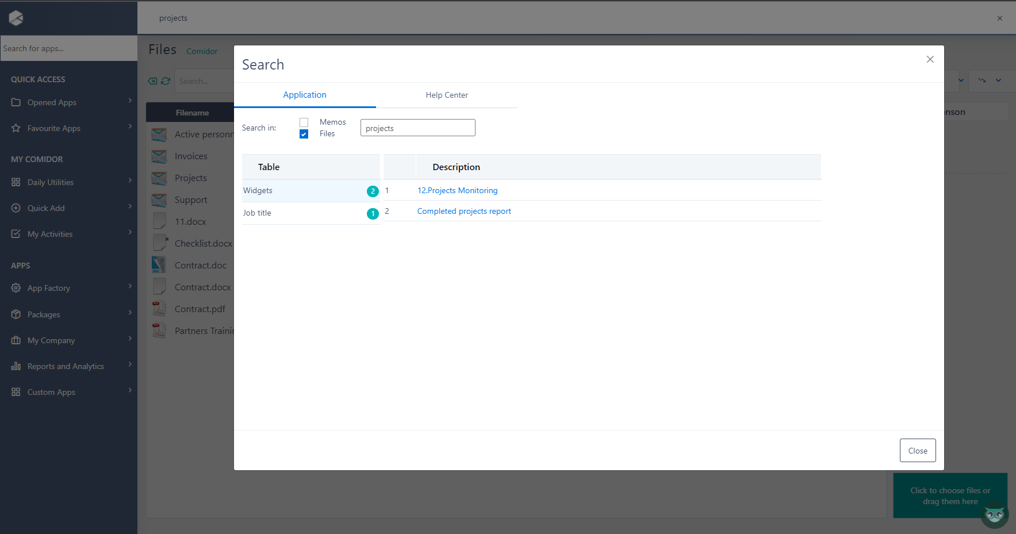Click the My Company briefcase icon

pos(16,340)
